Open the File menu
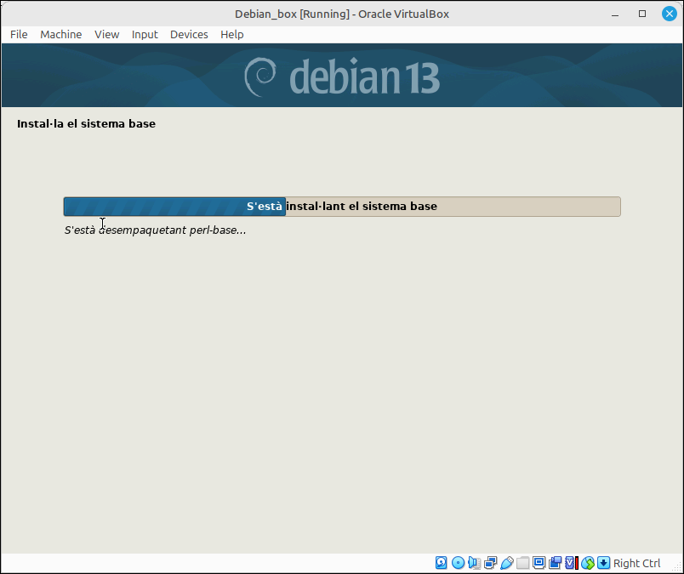 coord(19,35)
